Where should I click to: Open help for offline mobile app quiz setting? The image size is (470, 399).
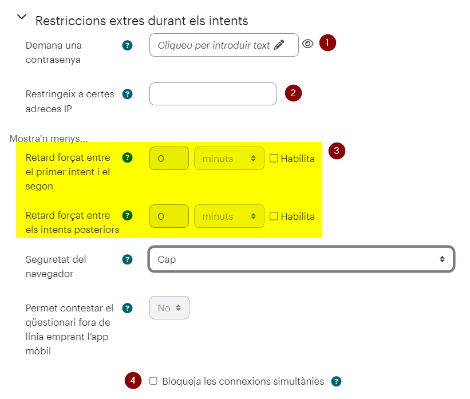(x=128, y=308)
